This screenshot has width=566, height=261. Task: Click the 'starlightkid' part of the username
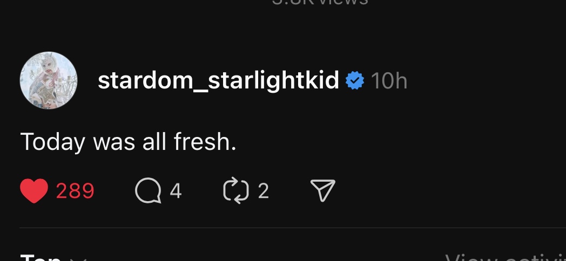pyautogui.click(x=274, y=80)
